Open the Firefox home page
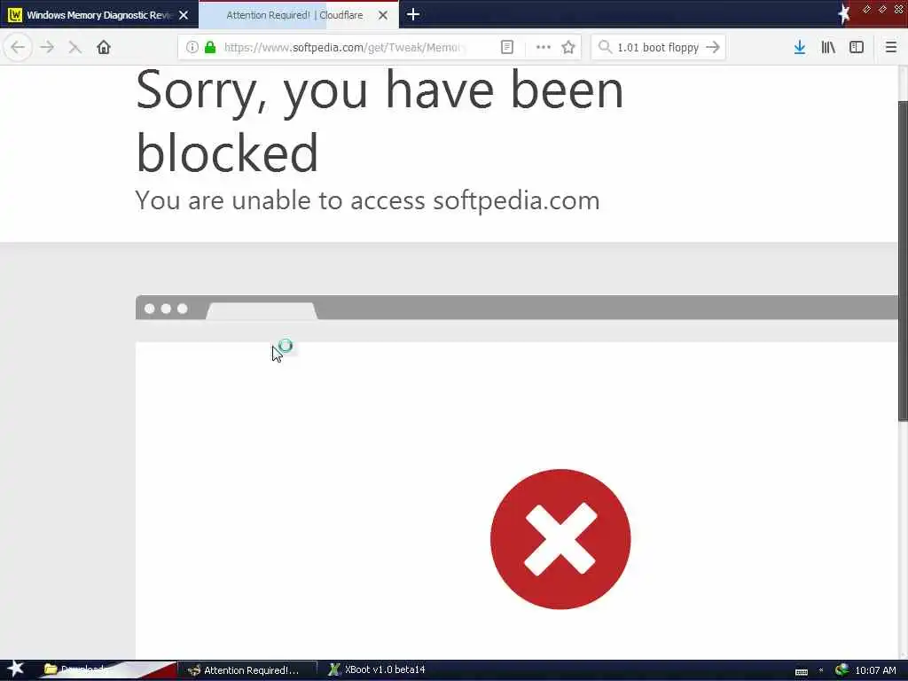The width and height of the screenshot is (908, 681). (104, 48)
